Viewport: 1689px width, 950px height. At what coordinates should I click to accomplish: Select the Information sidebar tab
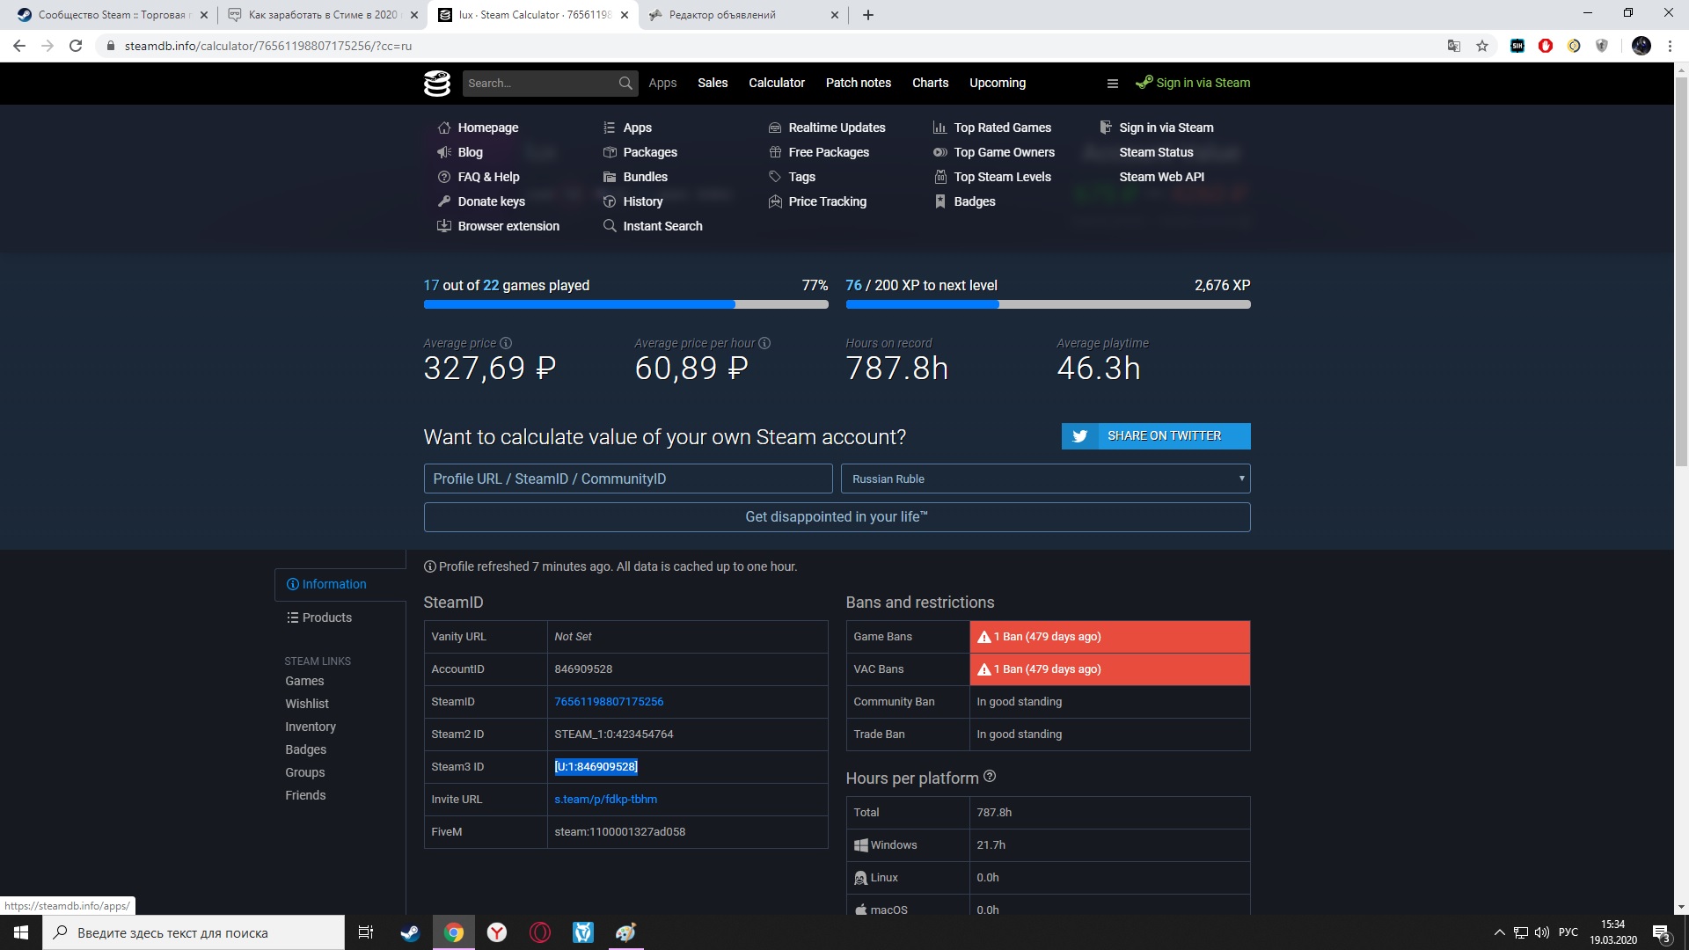(x=340, y=584)
